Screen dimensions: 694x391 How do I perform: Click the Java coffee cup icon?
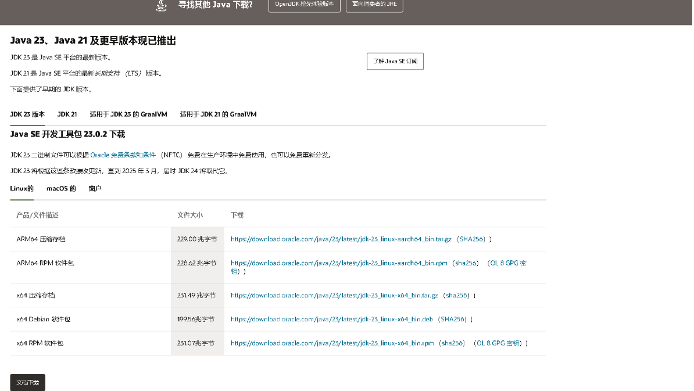[x=162, y=5]
